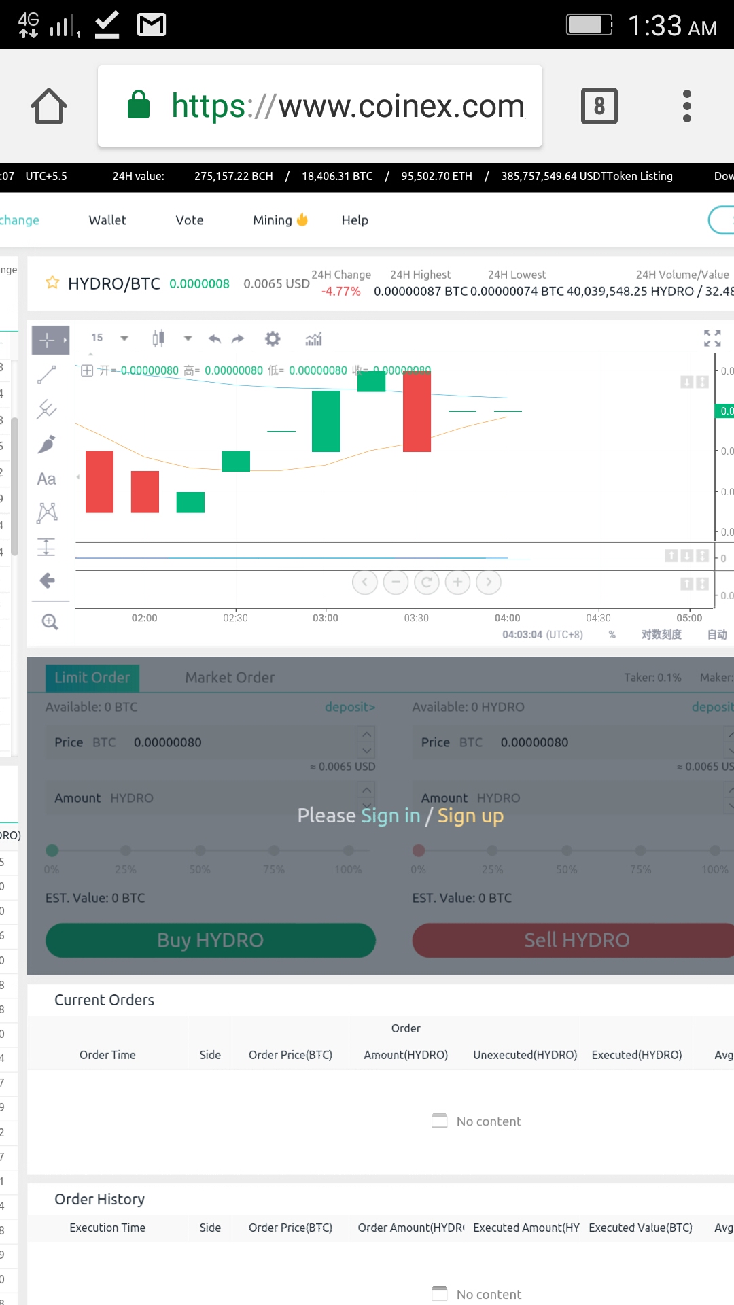Viewport: 734px width, 1305px height.
Task: Click the buy Amount HYDRO field
Action: 211,798
